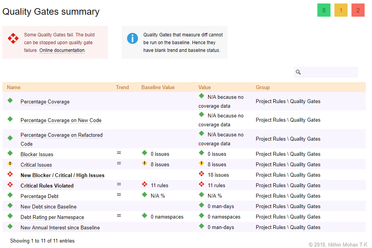
Task: Click the equals trend icon for Percentage Debt
Action: point(119,195)
